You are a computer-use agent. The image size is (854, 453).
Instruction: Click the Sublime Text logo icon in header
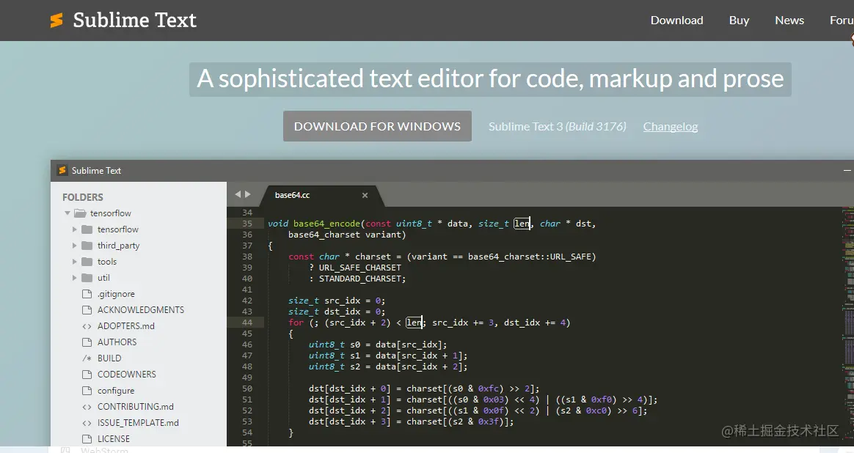coord(56,20)
